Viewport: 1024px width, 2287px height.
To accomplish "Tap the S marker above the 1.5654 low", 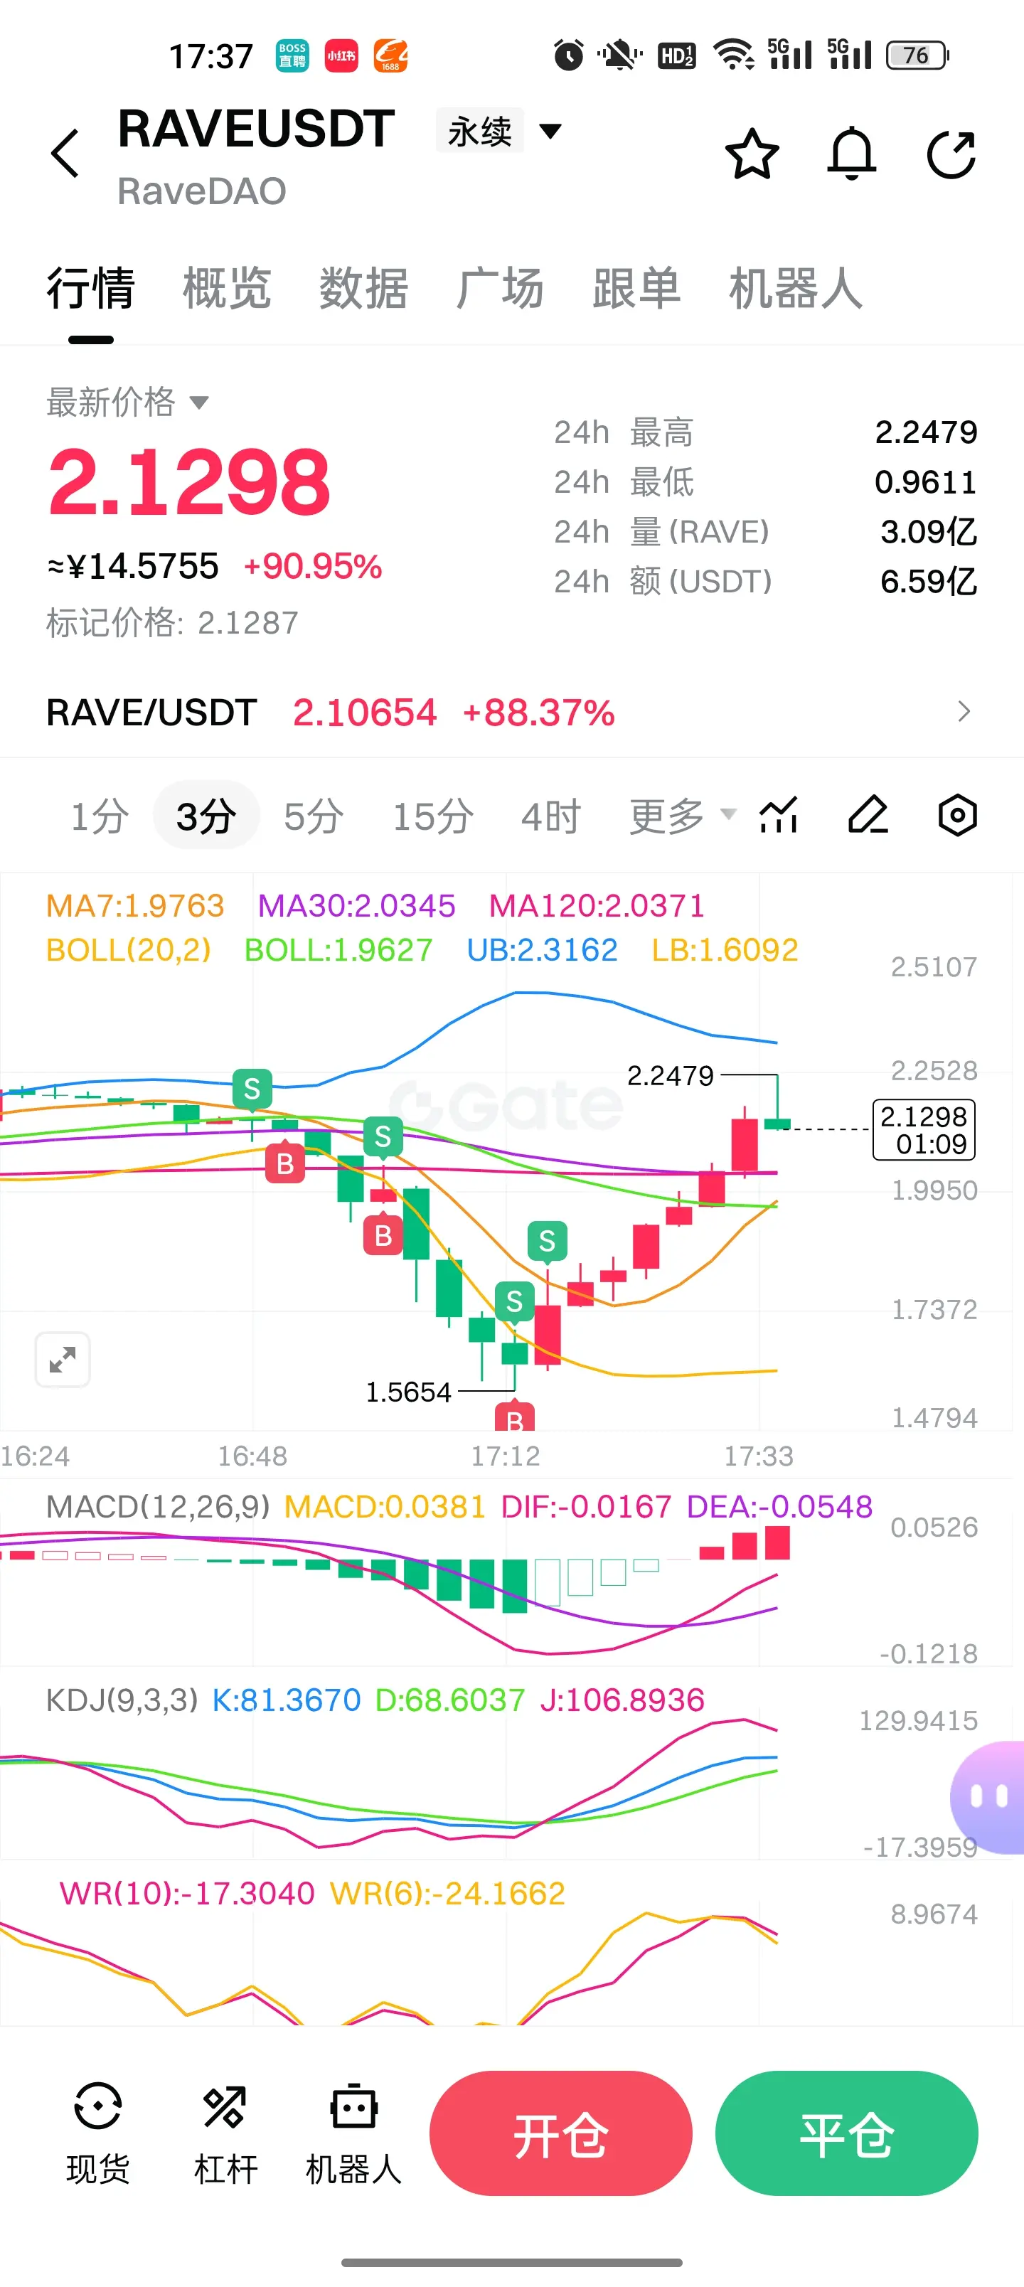I will 514,1301.
